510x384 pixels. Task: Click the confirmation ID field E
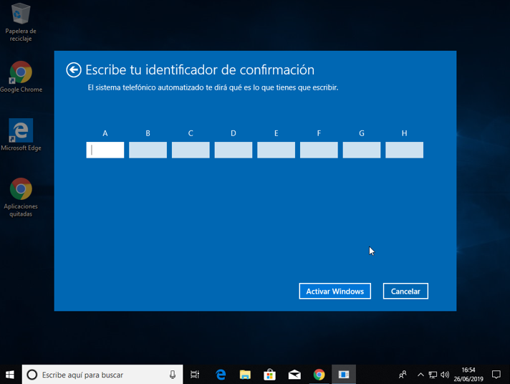click(x=276, y=150)
